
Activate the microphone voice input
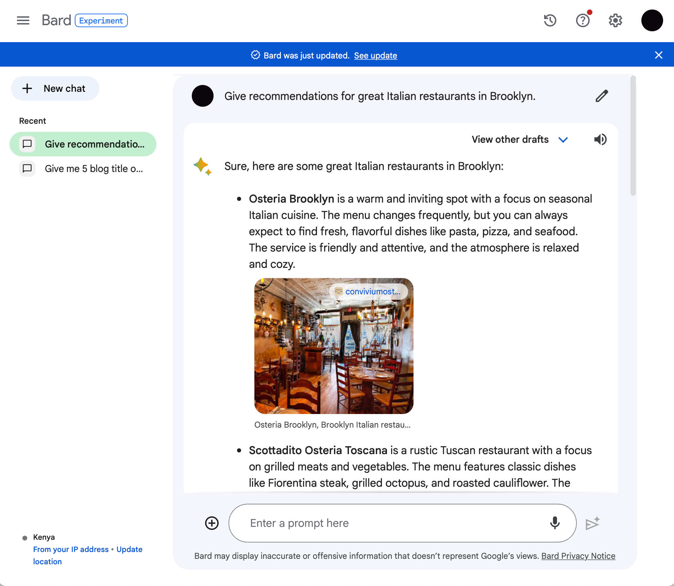pyautogui.click(x=555, y=523)
